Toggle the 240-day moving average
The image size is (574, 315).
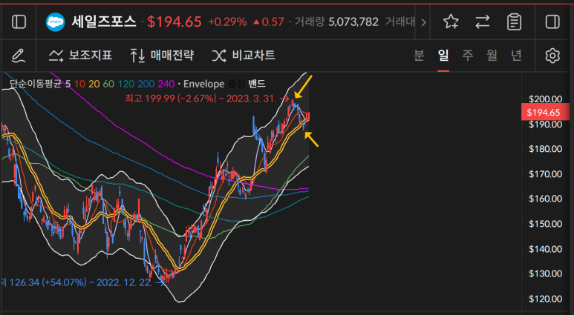pyautogui.click(x=166, y=84)
